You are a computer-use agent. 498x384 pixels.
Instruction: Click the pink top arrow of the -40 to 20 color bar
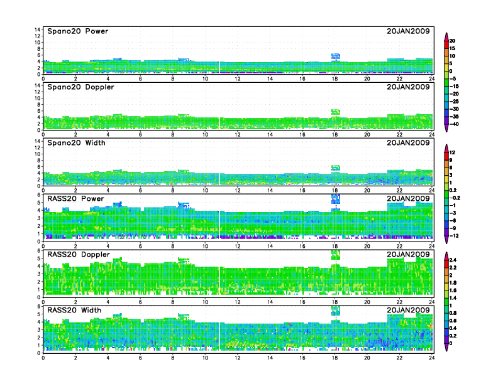446,36
